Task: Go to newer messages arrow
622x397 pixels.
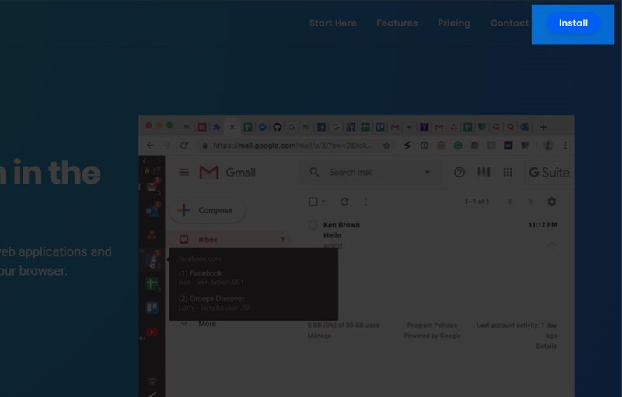Action: [510, 202]
